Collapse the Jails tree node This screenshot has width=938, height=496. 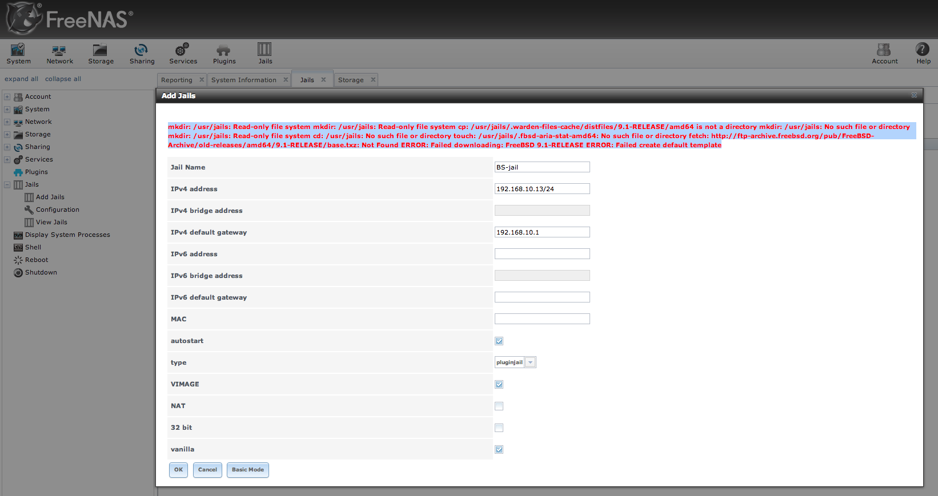click(x=7, y=185)
